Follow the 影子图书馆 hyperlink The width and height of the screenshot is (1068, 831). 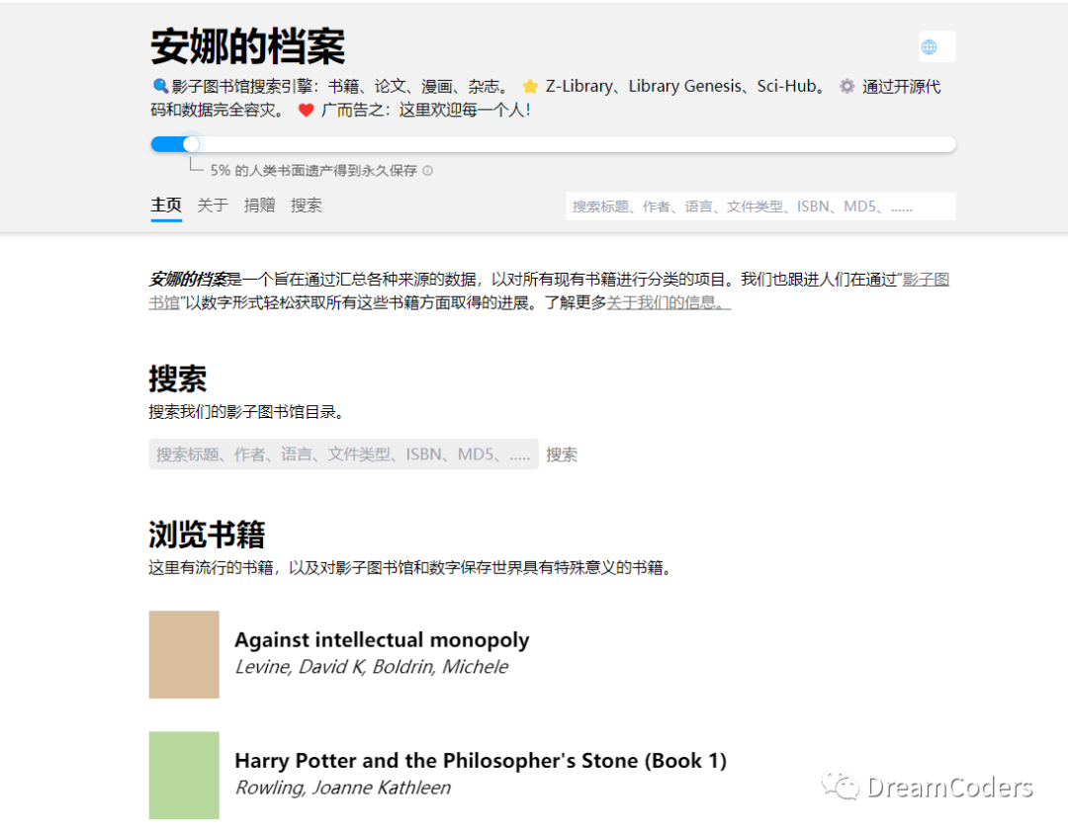click(926, 280)
